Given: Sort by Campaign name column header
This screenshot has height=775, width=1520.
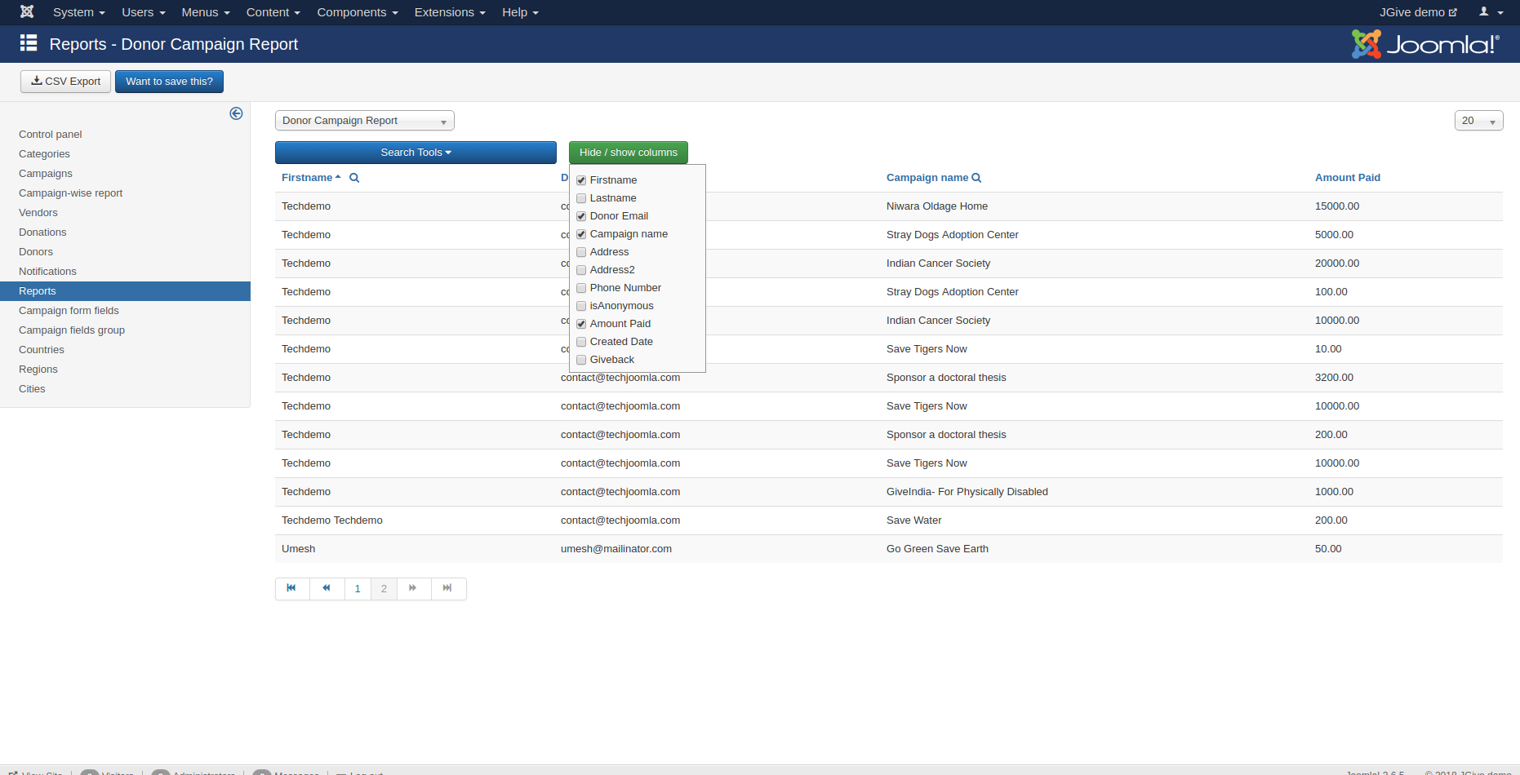Looking at the screenshot, I should (x=927, y=178).
